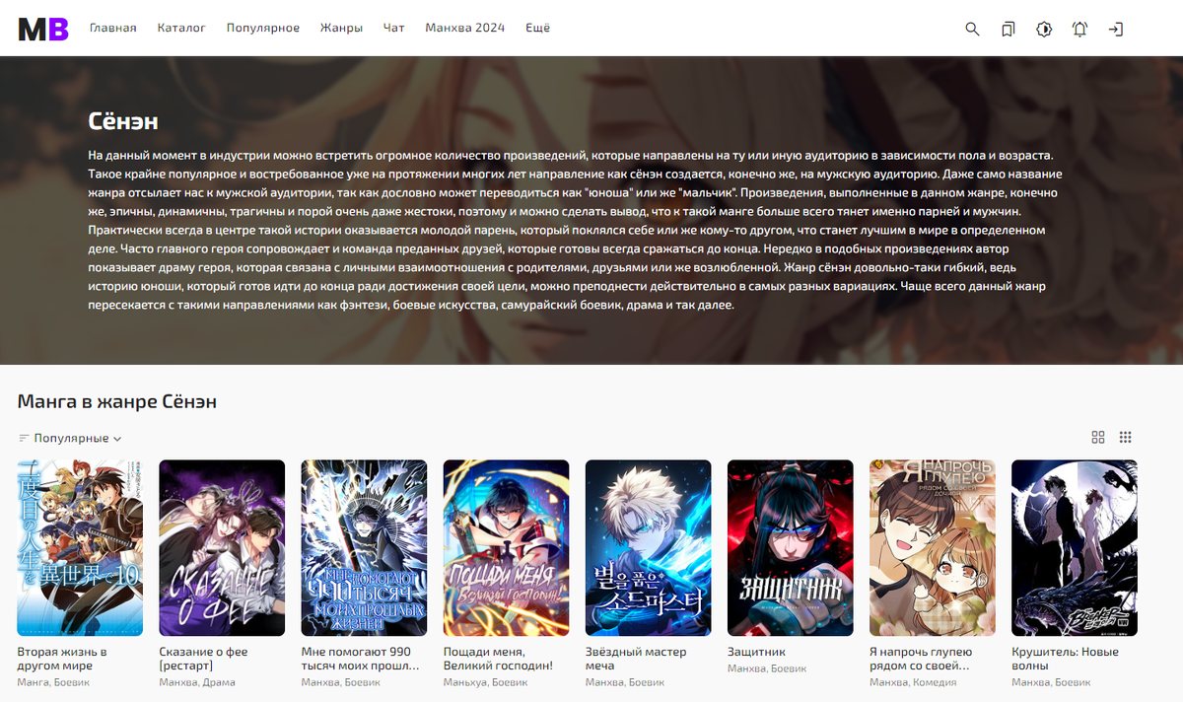Open cover of Я напрочь глупею

[x=932, y=548]
